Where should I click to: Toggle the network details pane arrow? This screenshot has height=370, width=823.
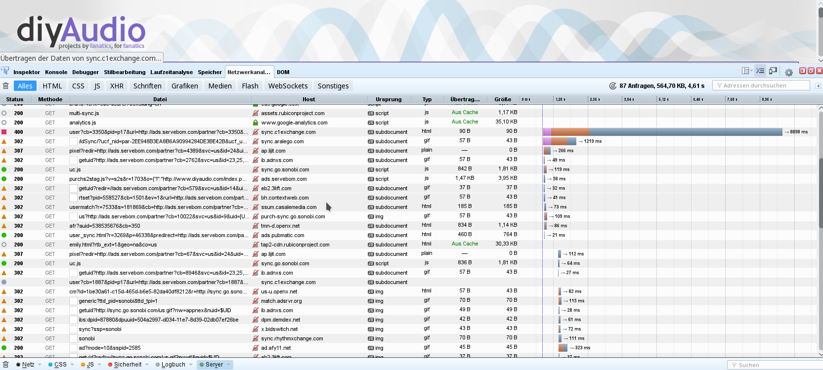818,86
